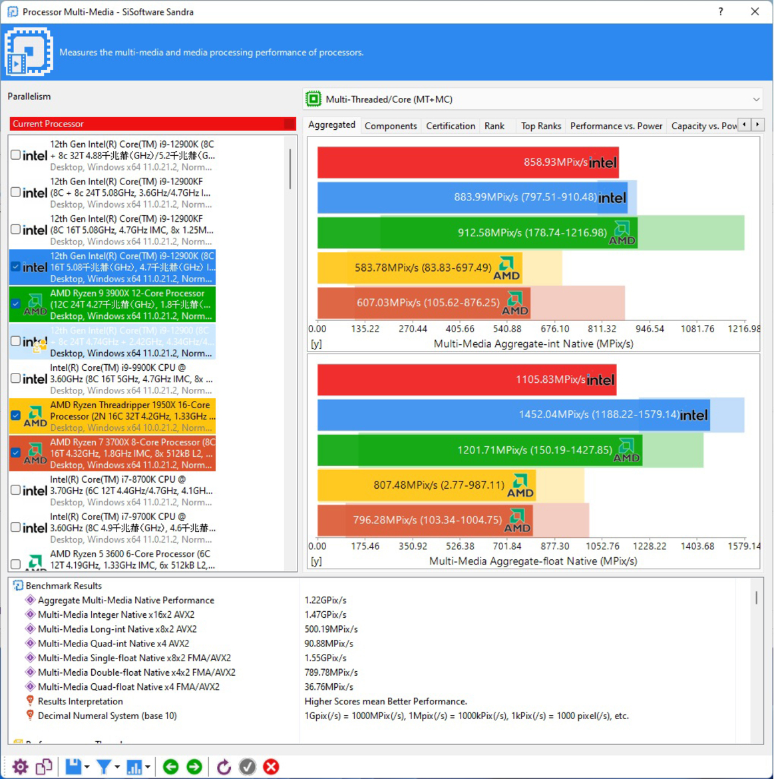Click the AMD logo on Ryzen 9 3900X entry
The image size is (774, 779).
pos(35,304)
